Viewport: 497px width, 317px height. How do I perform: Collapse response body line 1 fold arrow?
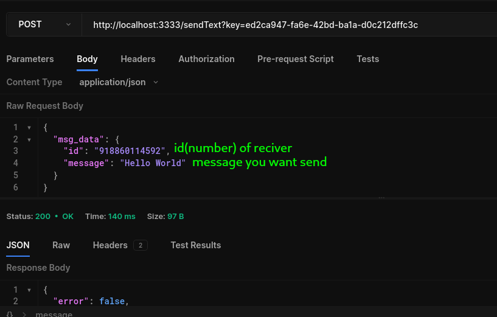29,290
